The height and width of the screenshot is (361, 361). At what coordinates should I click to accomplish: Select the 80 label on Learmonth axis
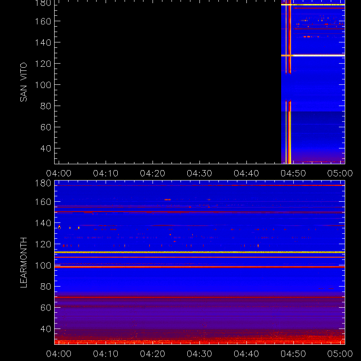click(x=46, y=287)
